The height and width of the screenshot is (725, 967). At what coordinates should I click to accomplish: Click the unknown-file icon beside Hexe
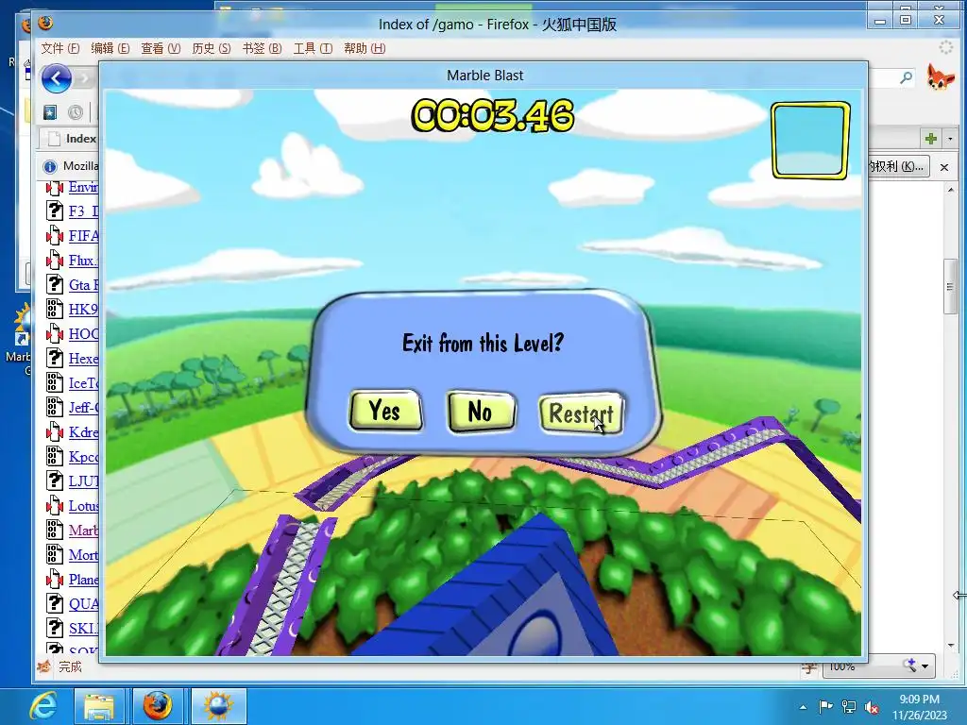[x=55, y=358]
